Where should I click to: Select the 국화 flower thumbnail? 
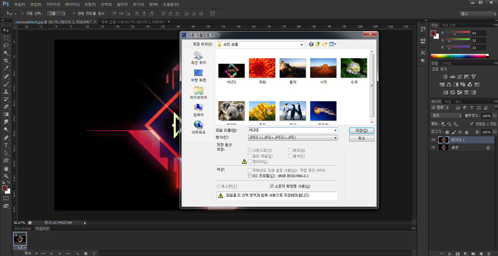click(x=262, y=68)
